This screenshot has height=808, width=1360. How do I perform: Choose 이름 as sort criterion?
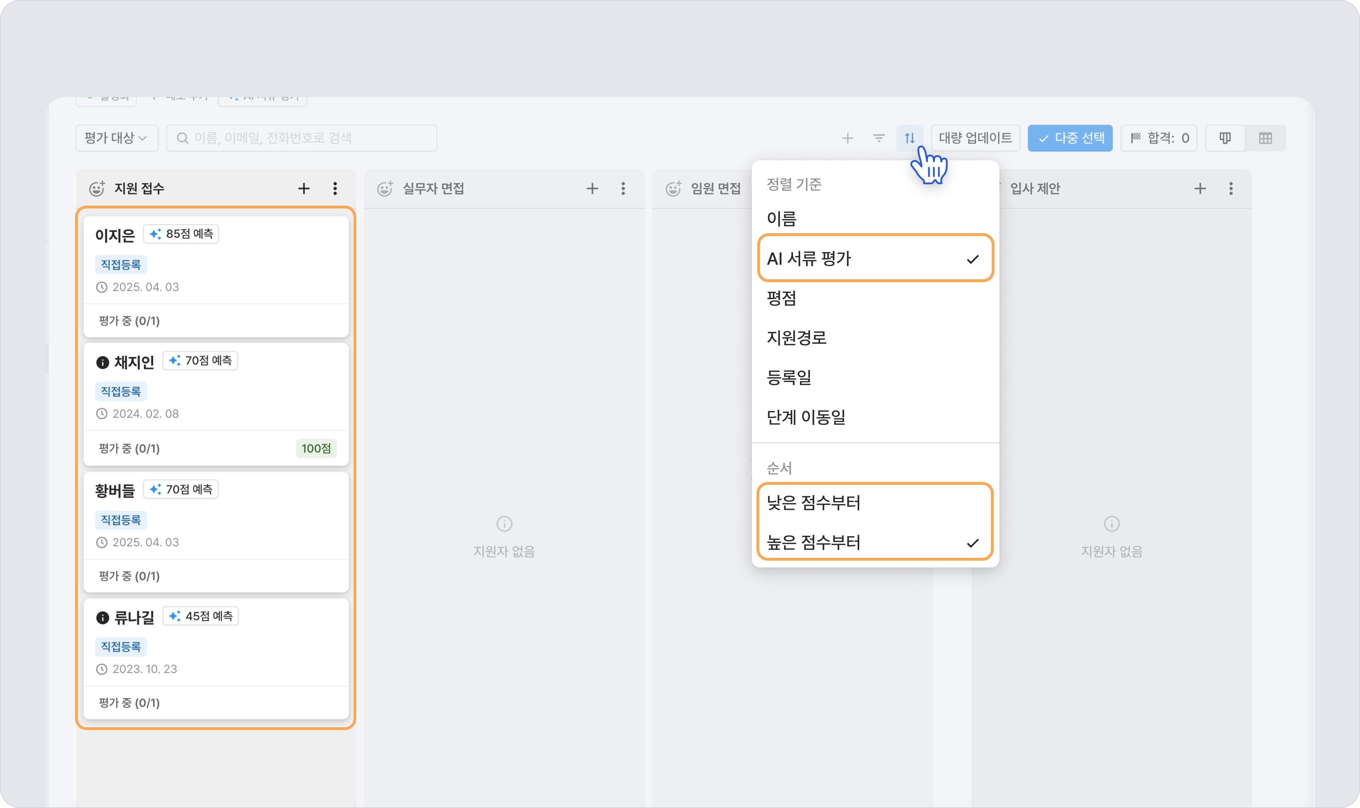(875, 218)
